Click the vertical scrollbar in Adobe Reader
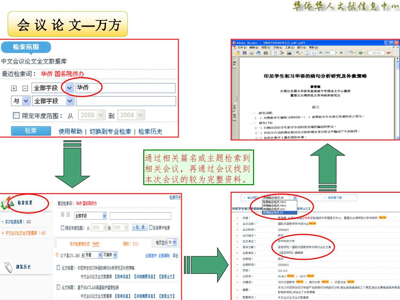This screenshot has height=300, width=400. click(x=397, y=98)
